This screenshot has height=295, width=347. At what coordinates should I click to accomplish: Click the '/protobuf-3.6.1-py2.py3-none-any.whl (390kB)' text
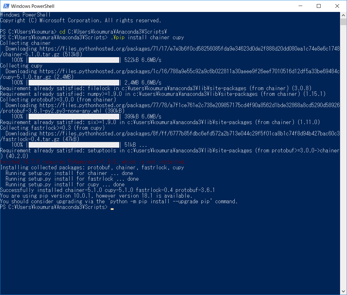62,111
